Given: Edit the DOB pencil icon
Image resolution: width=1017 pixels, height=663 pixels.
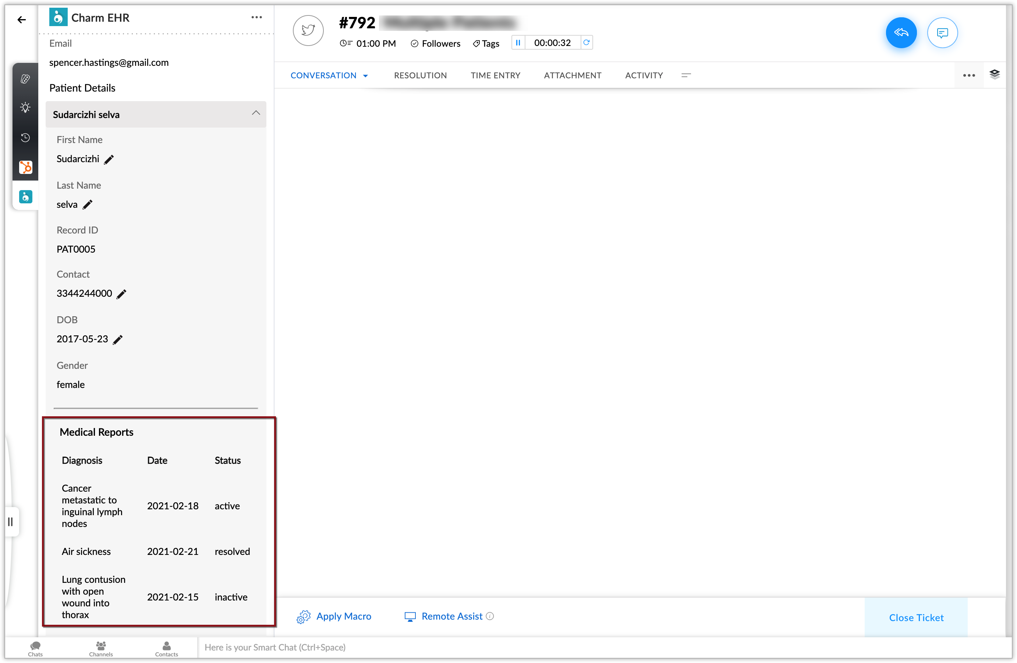Looking at the screenshot, I should click(117, 340).
